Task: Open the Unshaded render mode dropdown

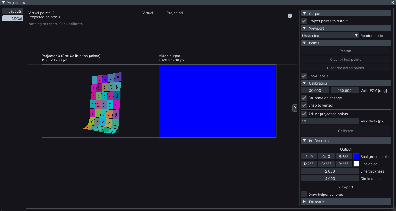Action: pos(330,36)
